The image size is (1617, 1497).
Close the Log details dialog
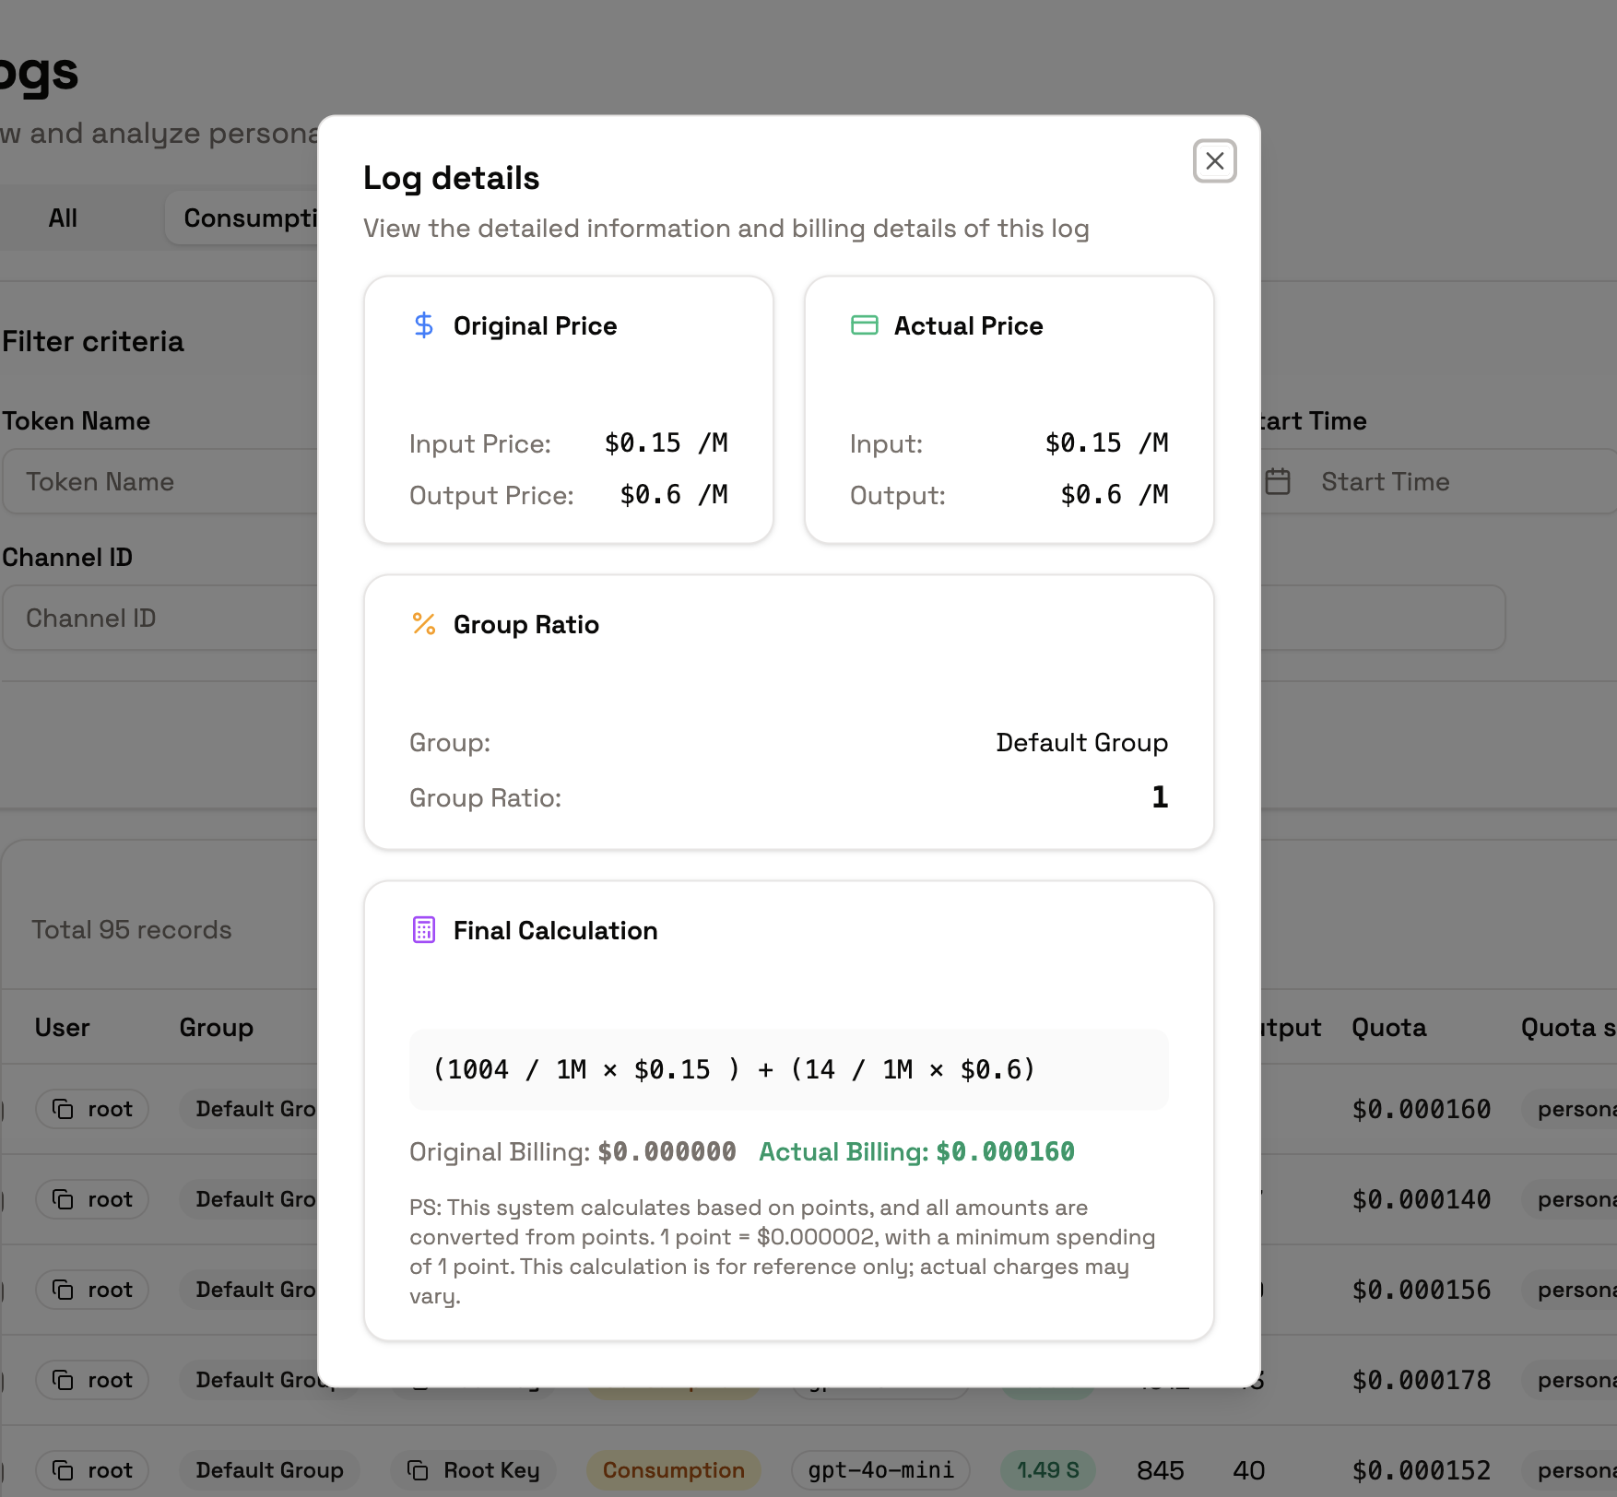pyautogui.click(x=1214, y=161)
